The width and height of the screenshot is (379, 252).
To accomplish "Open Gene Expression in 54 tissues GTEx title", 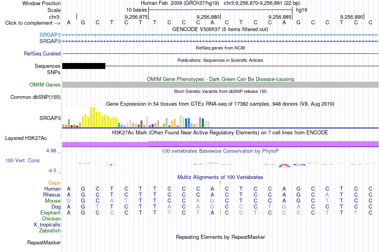I will 220,104.
